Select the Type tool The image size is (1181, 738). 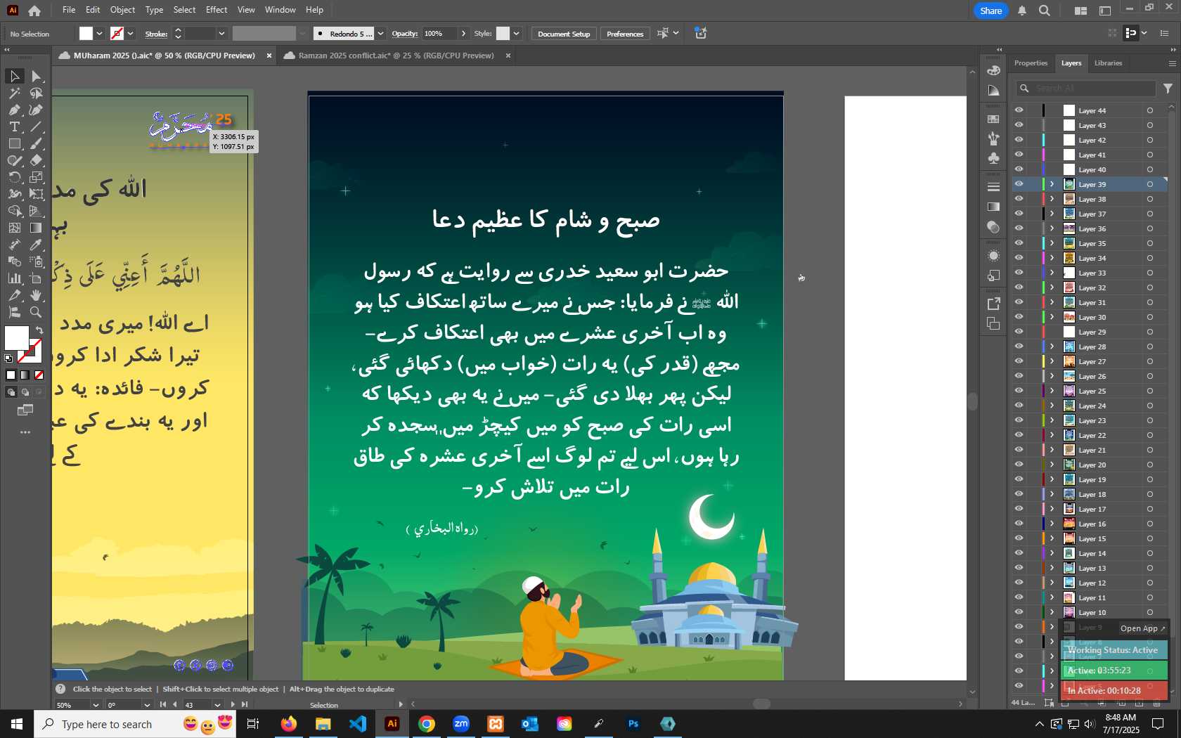tap(14, 127)
